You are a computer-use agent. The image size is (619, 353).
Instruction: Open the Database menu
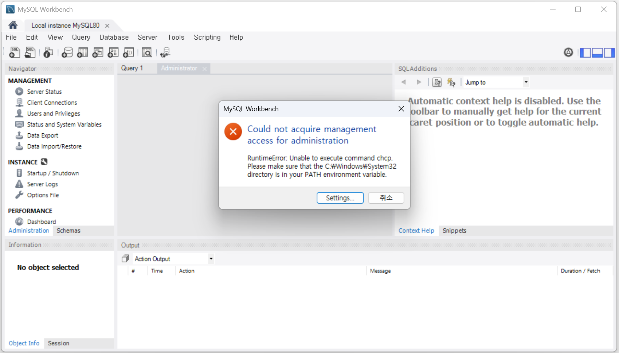[114, 38]
